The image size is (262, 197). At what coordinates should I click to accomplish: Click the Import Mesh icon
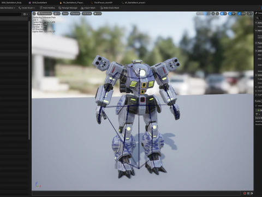coord(82,8)
